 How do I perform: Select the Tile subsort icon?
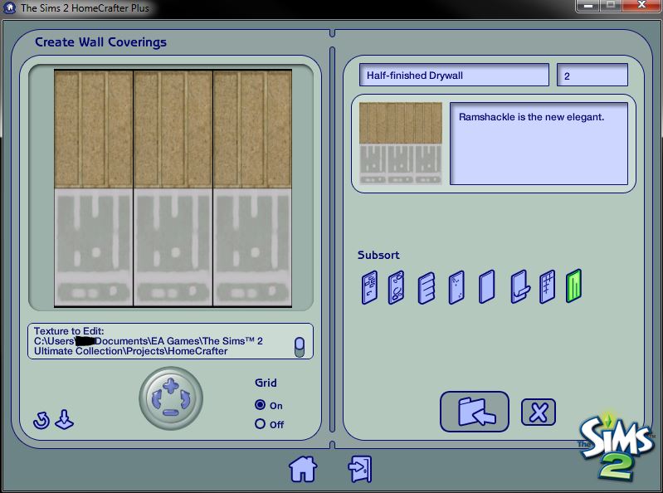547,287
